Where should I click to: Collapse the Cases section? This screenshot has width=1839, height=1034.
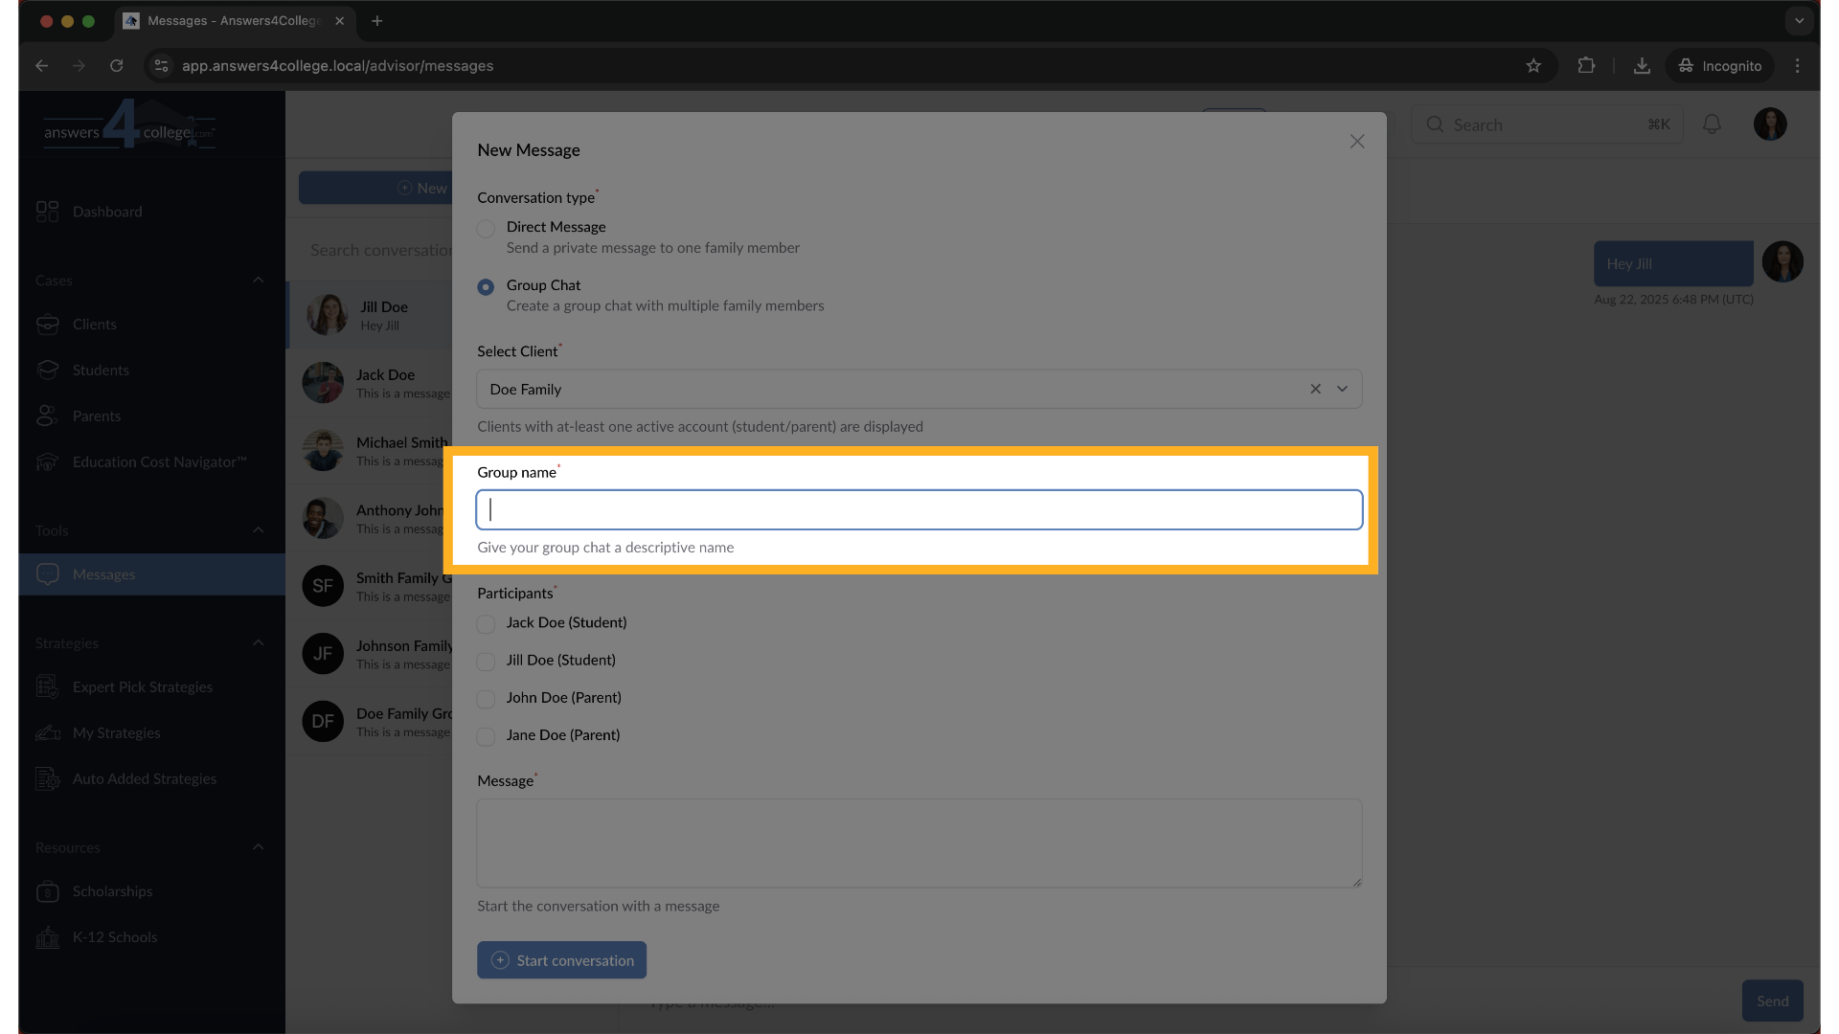[258, 280]
